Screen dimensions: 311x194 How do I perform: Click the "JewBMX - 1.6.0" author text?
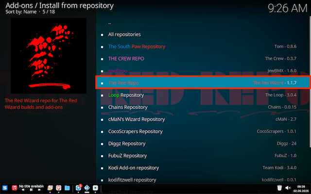[x=282, y=71]
